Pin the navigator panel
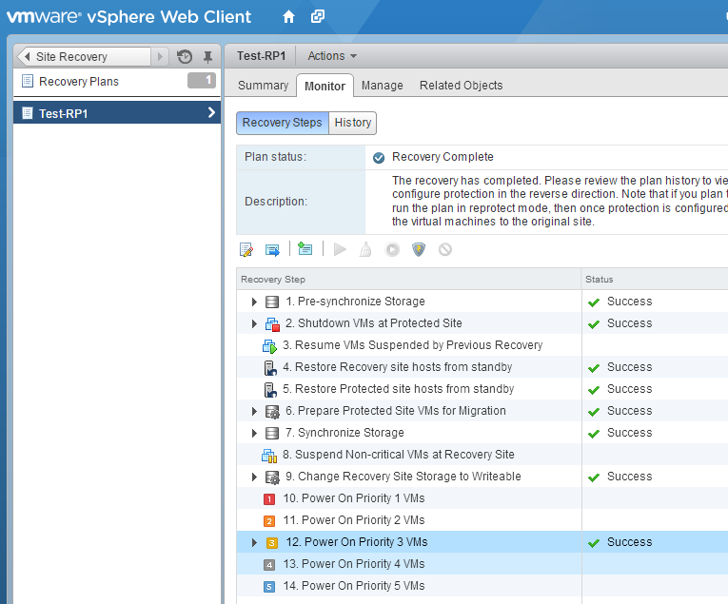728x604 pixels. tap(207, 57)
